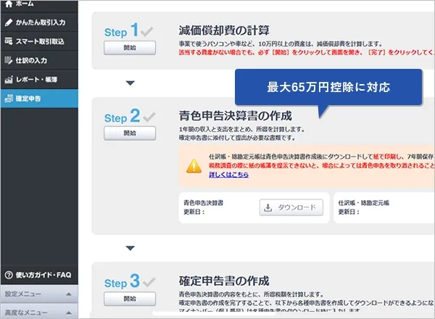This screenshot has width=435, height=319.
Task: Click 仕訳帳・総勘定元帳 card label
Action: [x=363, y=203]
